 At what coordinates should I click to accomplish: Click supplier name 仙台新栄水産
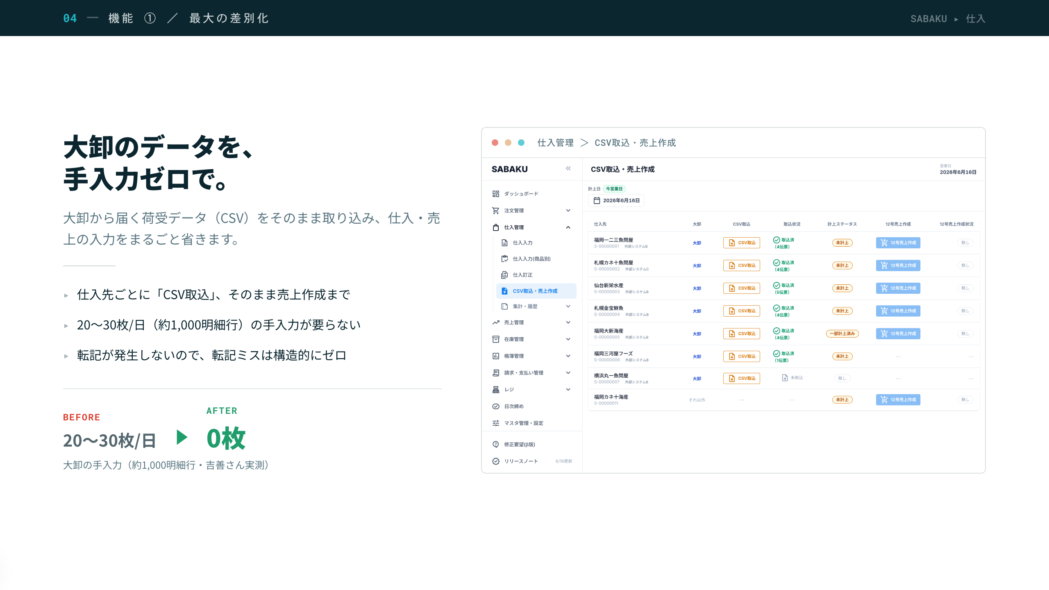click(x=609, y=285)
